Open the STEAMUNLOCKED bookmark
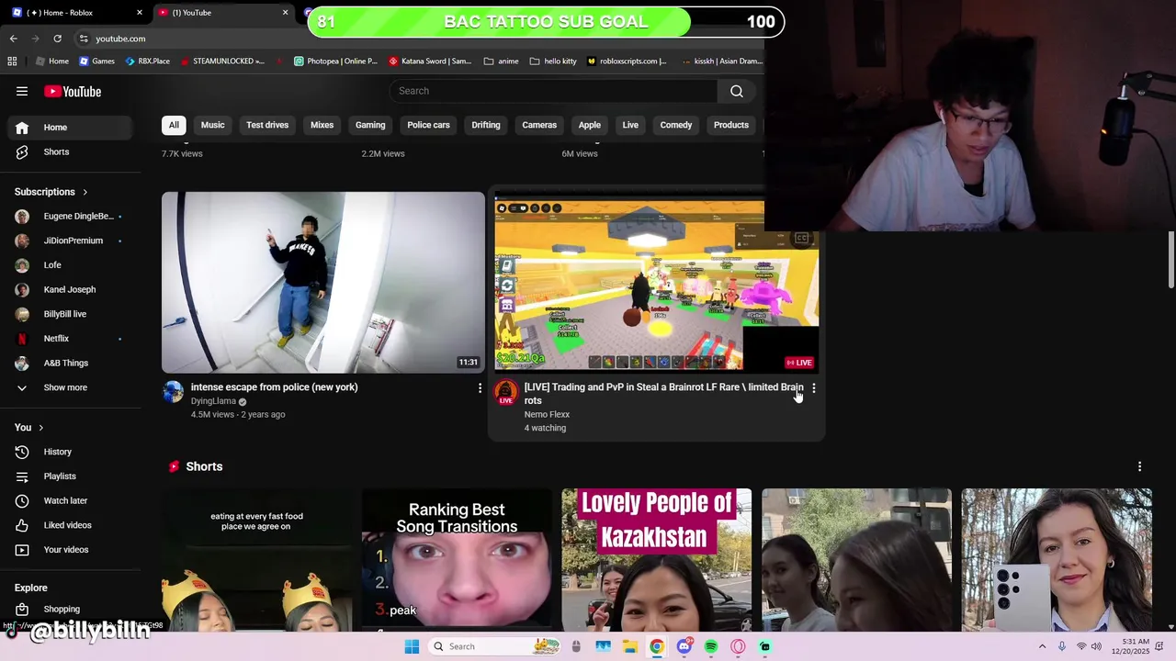 point(222,62)
